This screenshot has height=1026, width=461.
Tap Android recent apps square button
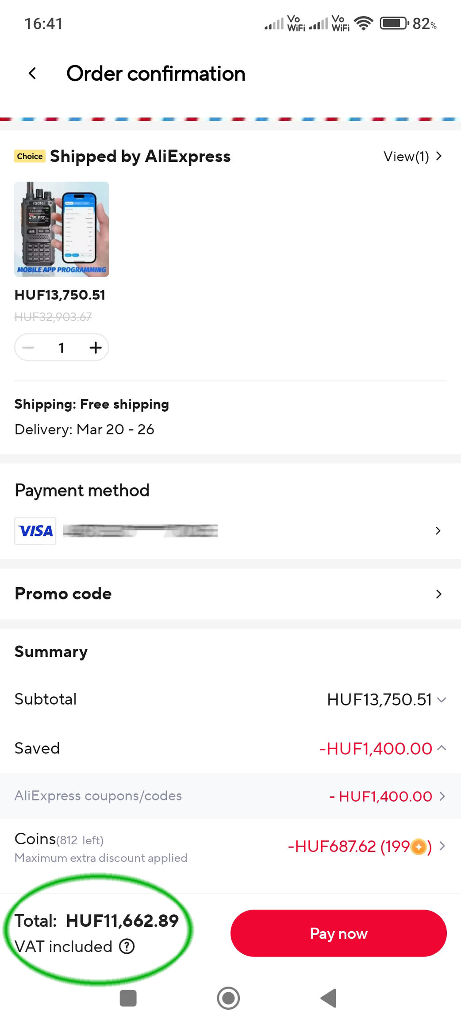(x=128, y=998)
